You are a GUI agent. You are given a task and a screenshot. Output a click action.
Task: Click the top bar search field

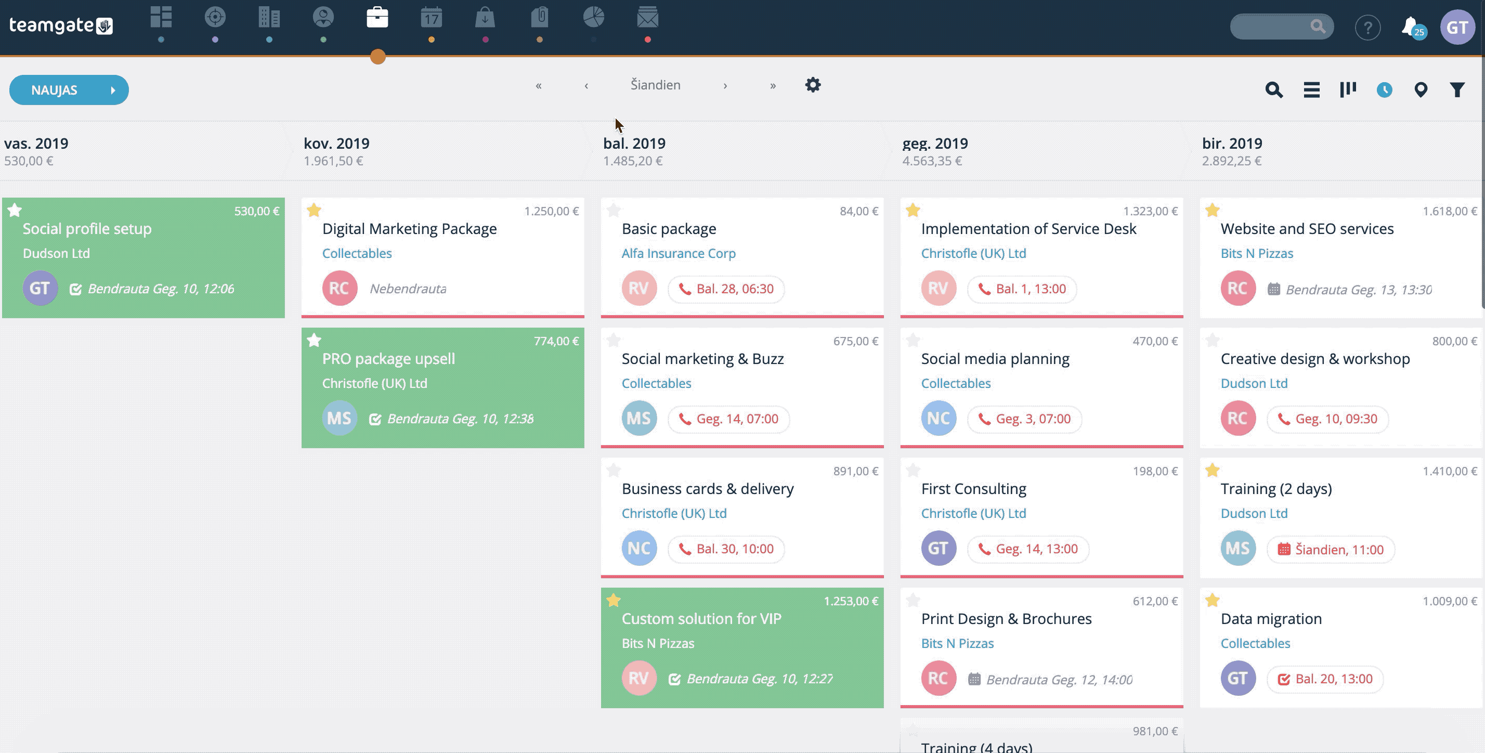(1282, 27)
